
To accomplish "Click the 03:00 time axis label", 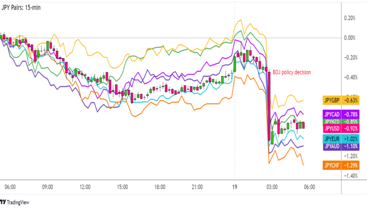I will point(272,187).
